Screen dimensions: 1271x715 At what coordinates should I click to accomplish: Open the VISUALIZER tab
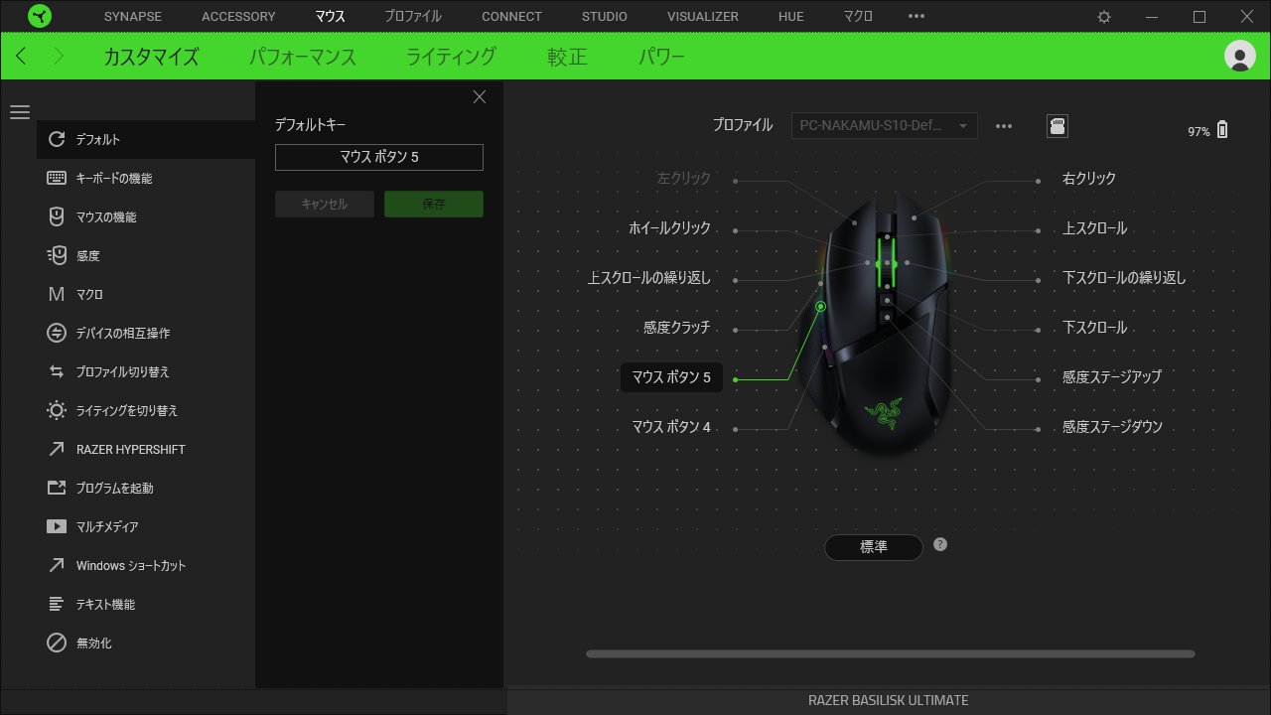[x=703, y=16]
